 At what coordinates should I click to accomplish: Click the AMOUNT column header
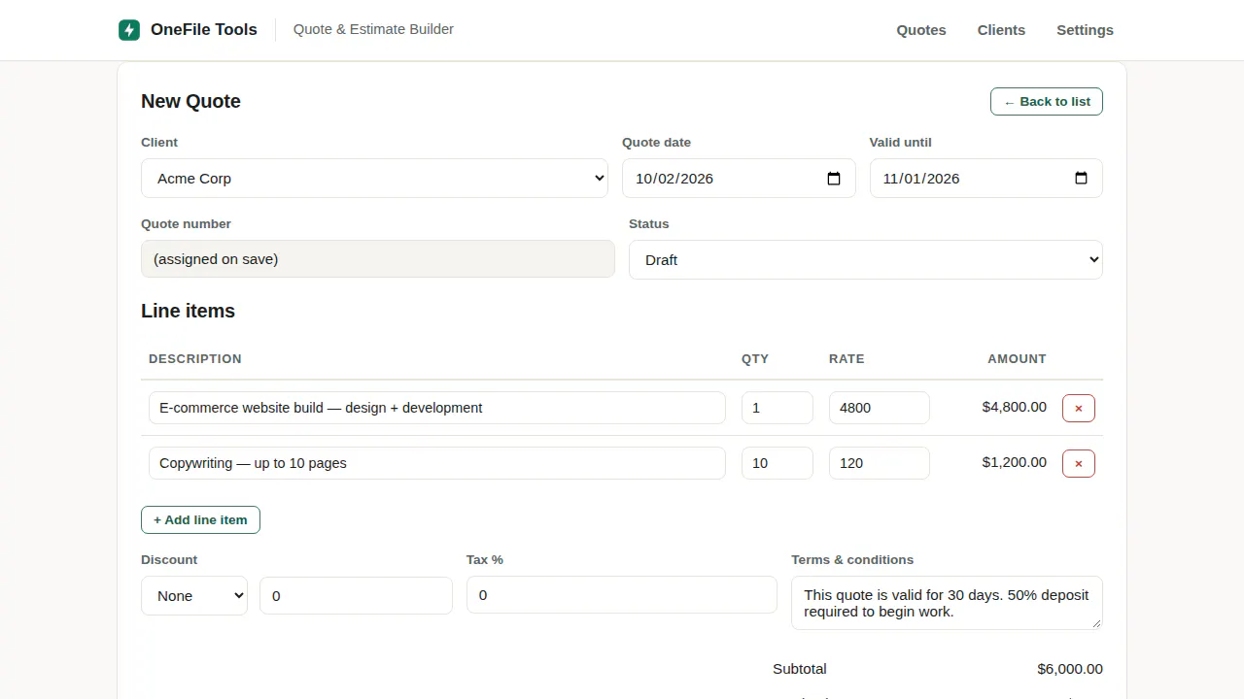pos(1017,359)
